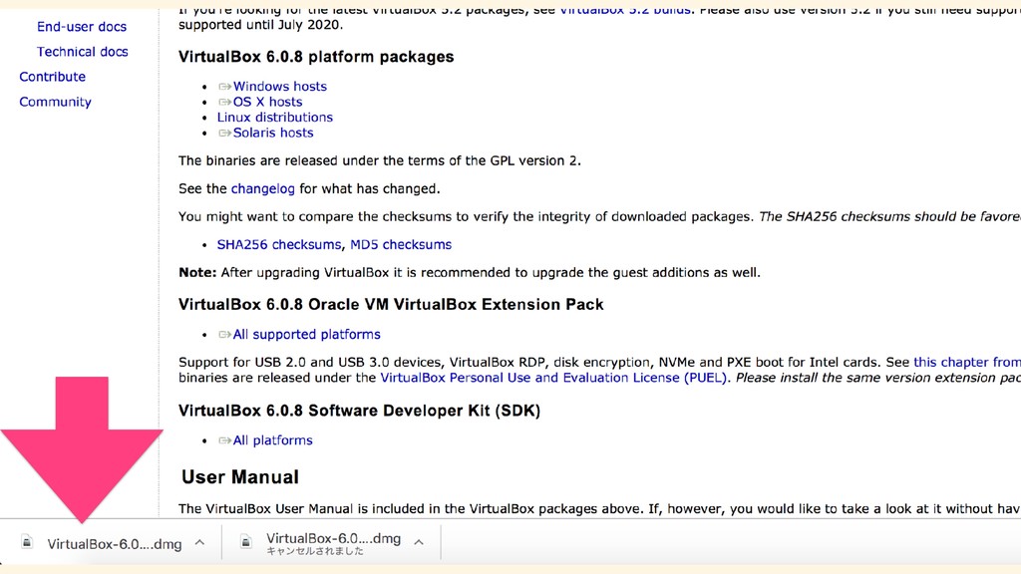
Task: Click the external link icon beside Solaris hosts
Action: pos(224,133)
